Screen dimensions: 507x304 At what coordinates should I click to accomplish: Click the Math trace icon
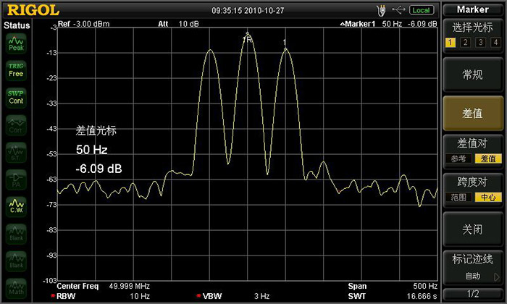click(16, 284)
